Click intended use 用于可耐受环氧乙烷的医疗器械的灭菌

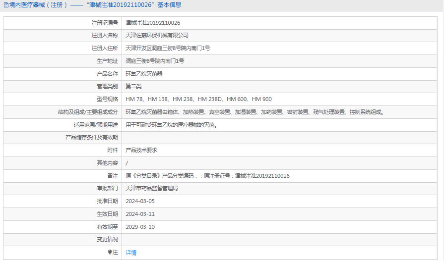coord(172,125)
